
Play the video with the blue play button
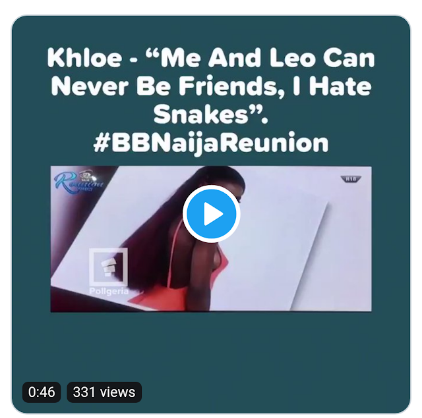211,214
